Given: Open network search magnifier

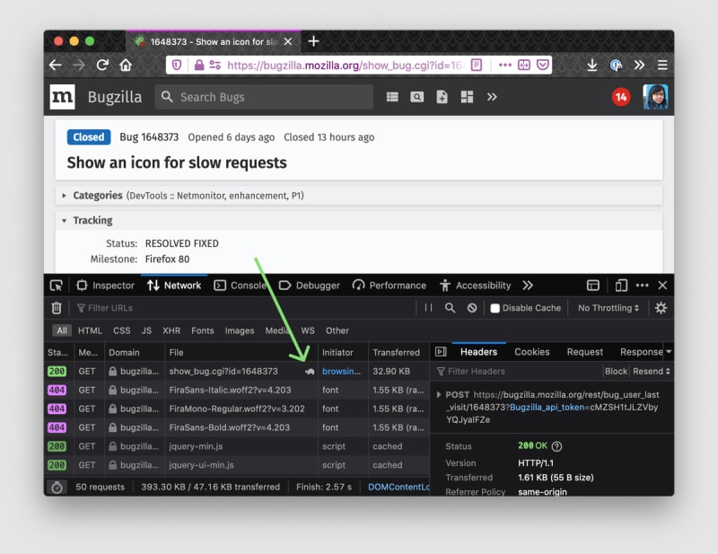Looking at the screenshot, I should [x=451, y=308].
